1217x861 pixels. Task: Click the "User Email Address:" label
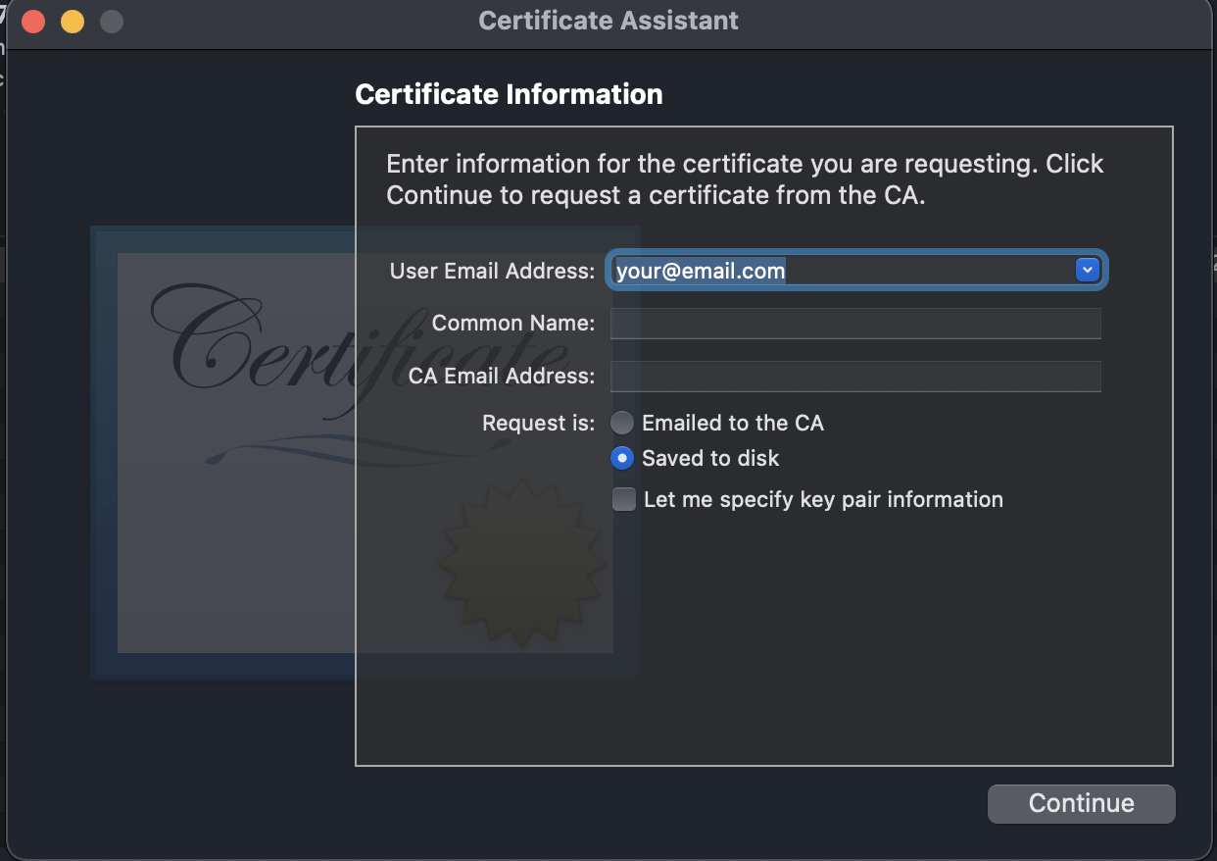491,271
